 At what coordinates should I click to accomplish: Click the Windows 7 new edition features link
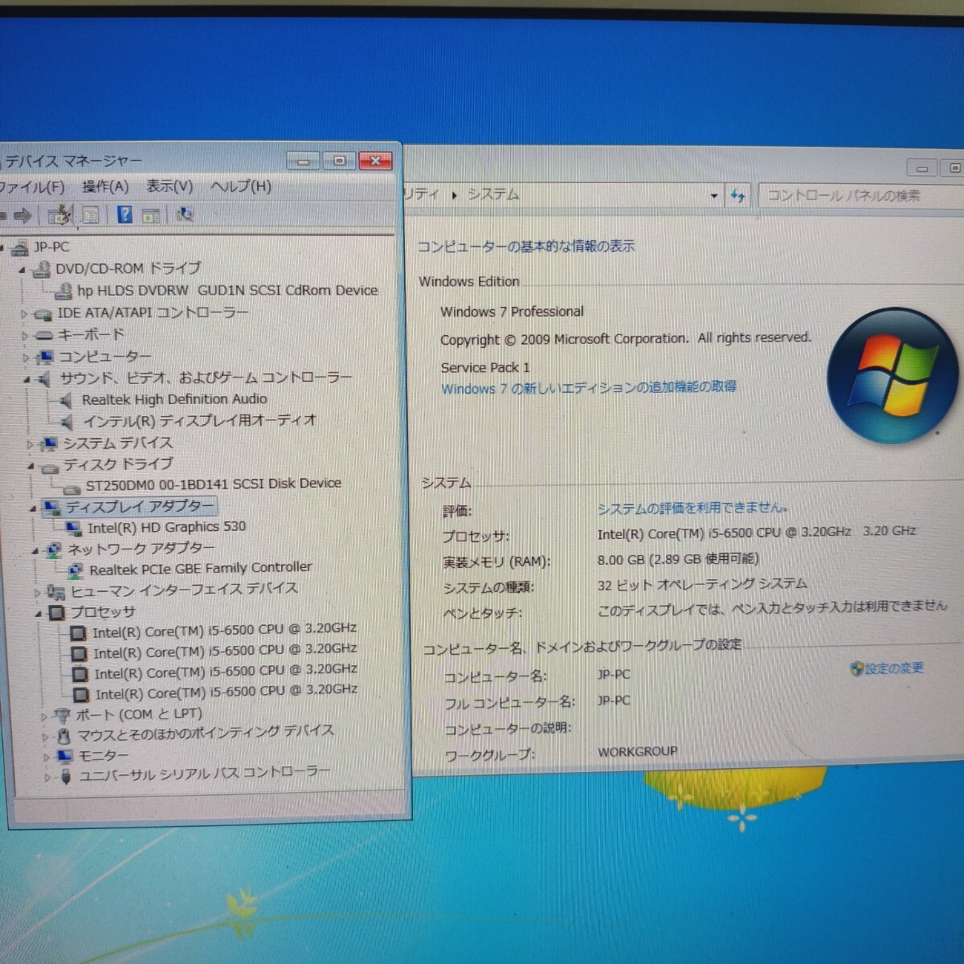[588, 387]
